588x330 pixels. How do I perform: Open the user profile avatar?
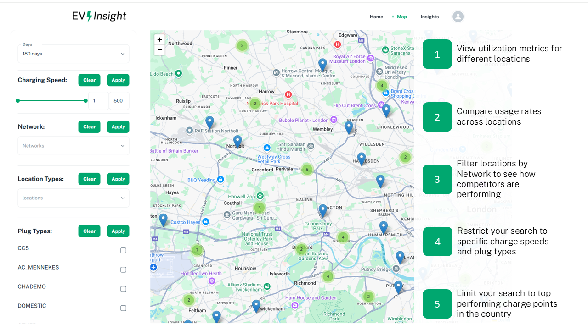[458, 16]
